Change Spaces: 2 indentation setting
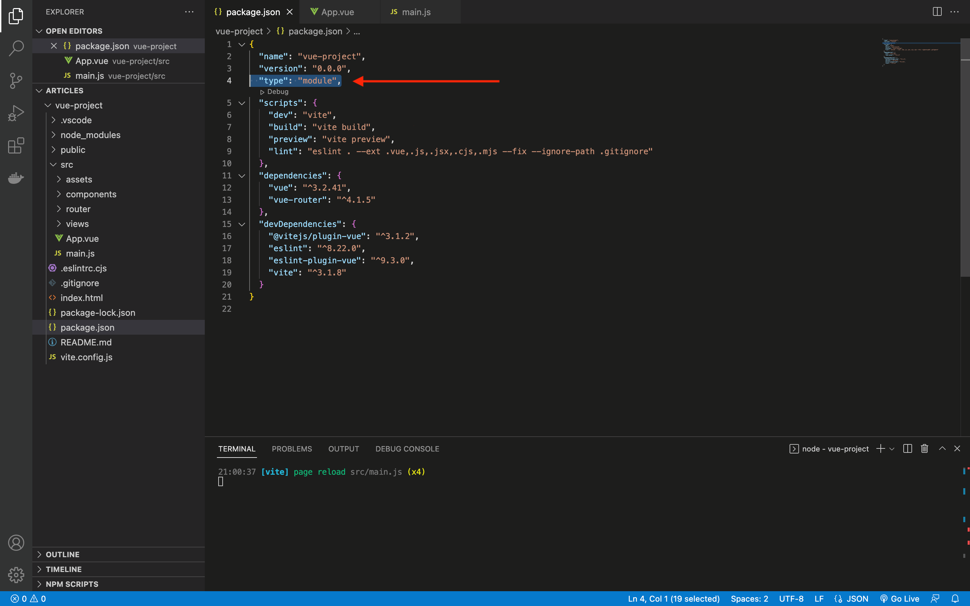 [749, 599]
